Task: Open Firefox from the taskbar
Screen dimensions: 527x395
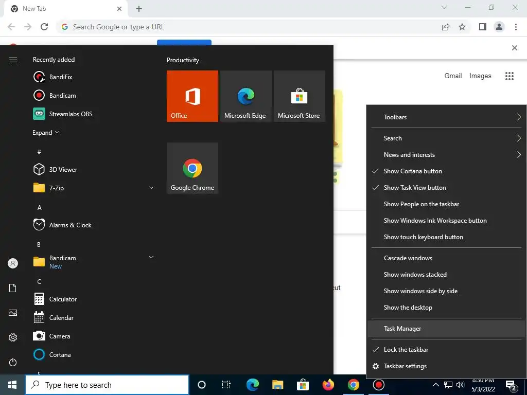Action: point(328,385)
